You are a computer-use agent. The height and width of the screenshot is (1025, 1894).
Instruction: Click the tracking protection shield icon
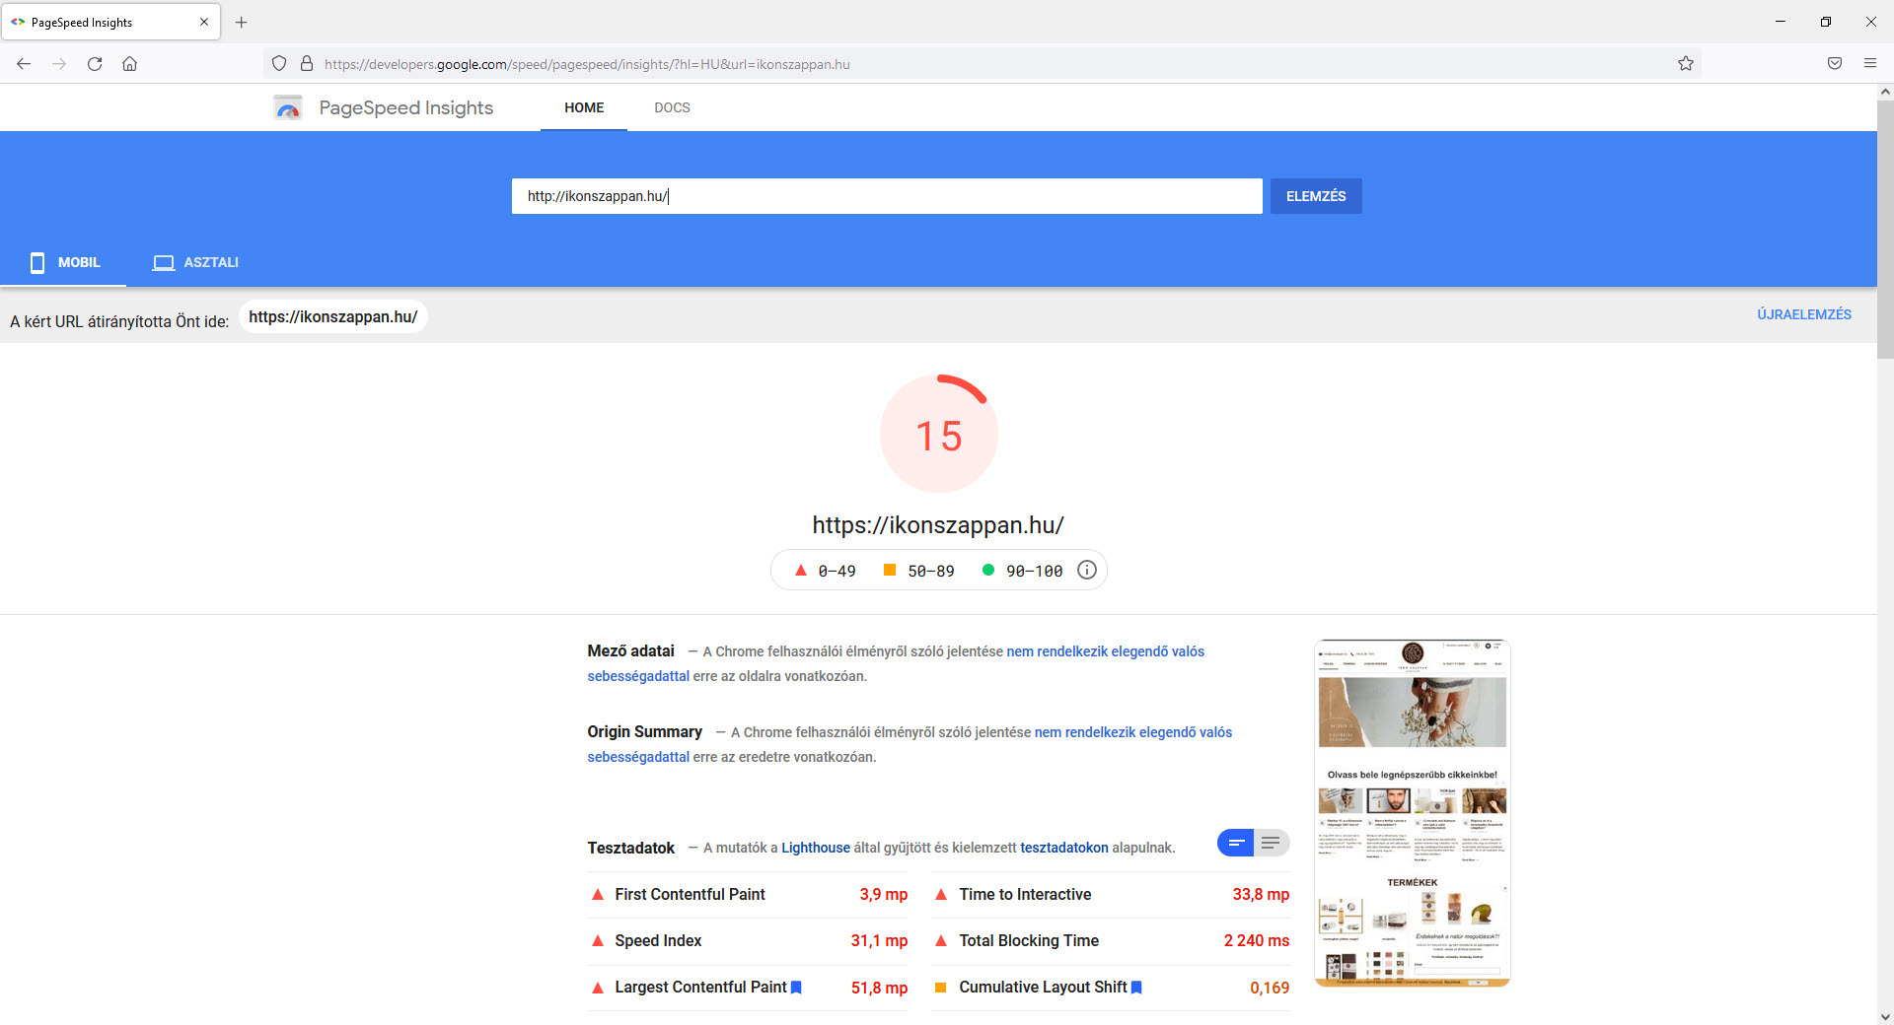tap(279, 64)
